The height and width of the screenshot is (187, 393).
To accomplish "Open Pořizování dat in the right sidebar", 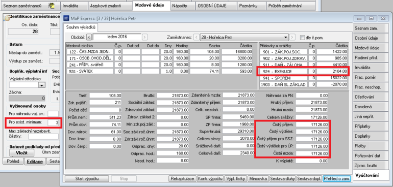I will tap(371, 156).
